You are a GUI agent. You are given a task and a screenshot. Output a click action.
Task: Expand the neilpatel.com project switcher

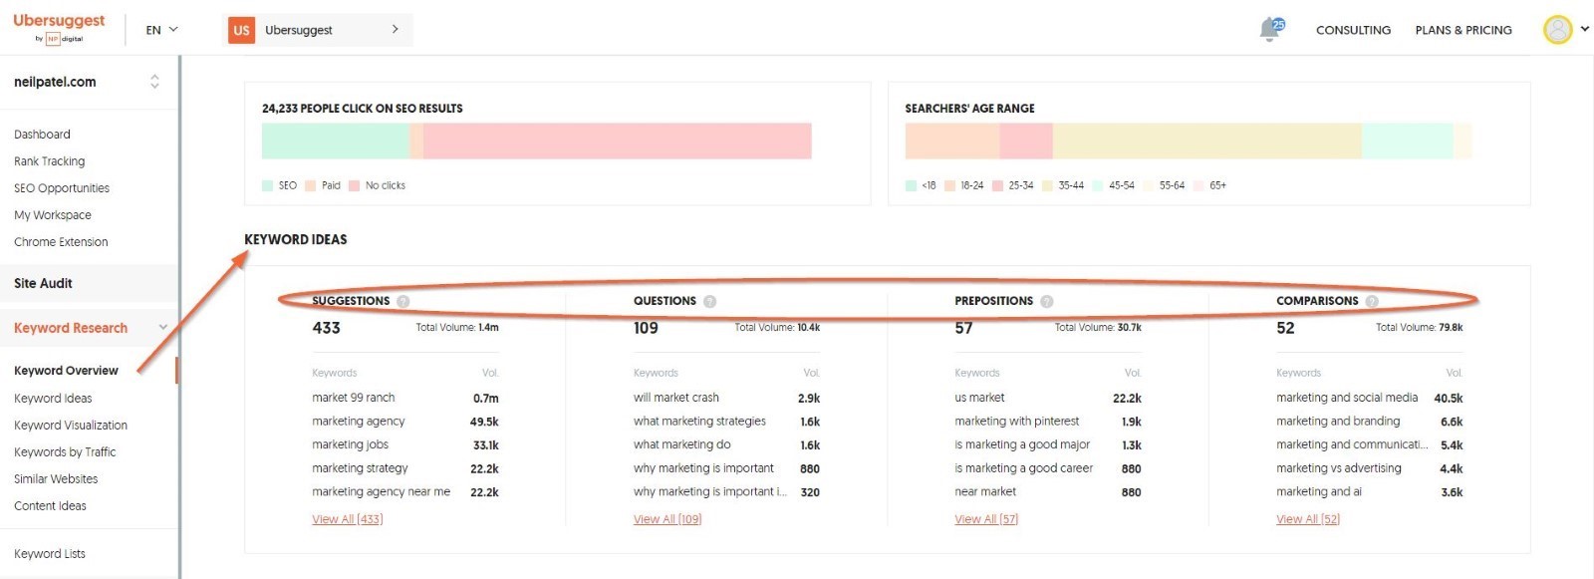154,82
